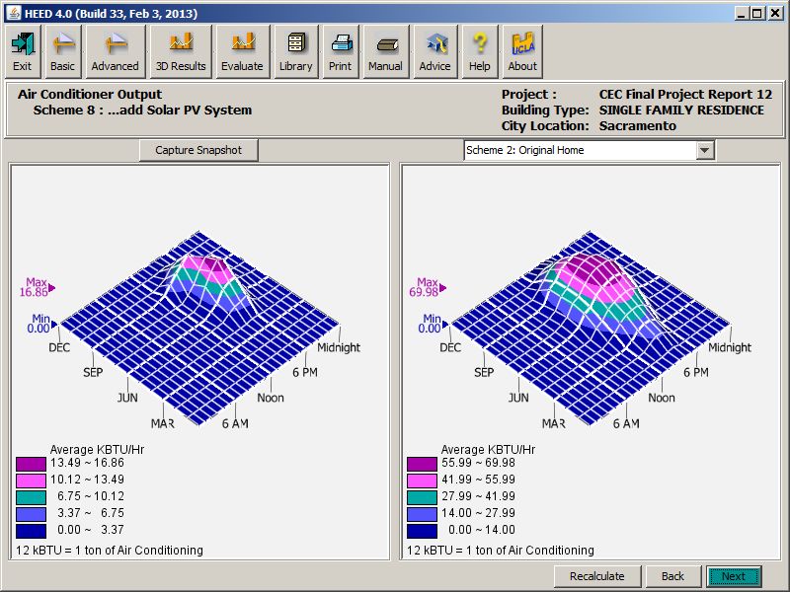Open the Manual toolbar icon
Screen dimensions: 790x592
(x=385, y=52)
